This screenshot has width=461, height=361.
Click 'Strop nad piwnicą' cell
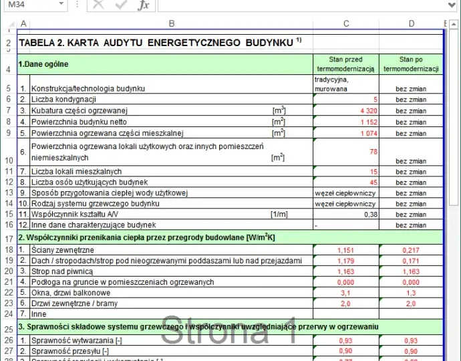click(x=172, y=271)
